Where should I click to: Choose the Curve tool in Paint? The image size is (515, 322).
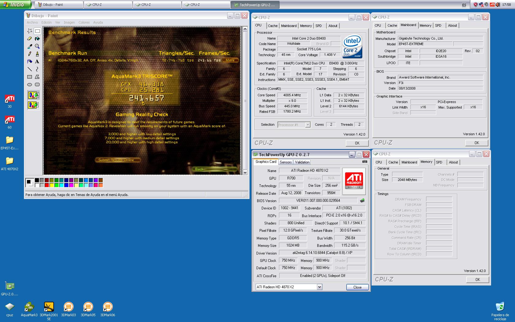[37, 69]
